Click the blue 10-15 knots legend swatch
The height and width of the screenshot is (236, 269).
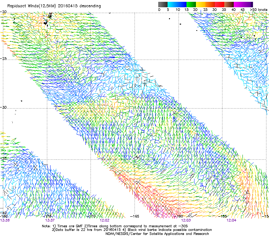(x=182, y=4)
